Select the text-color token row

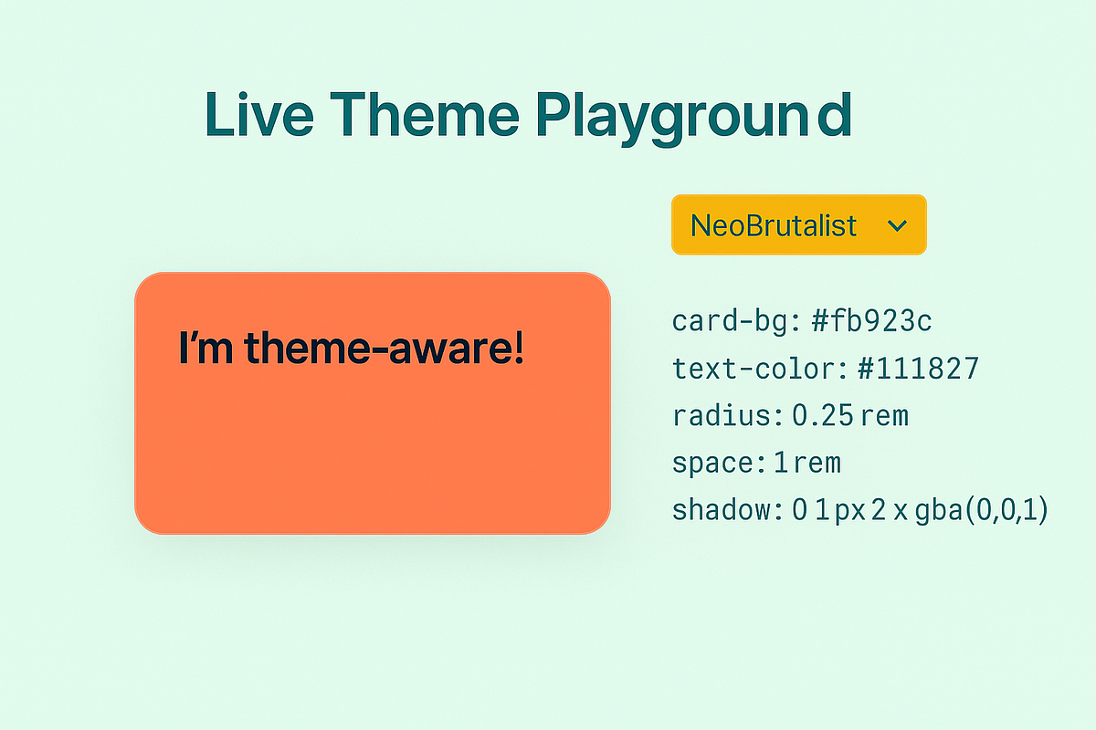point(825,369)
